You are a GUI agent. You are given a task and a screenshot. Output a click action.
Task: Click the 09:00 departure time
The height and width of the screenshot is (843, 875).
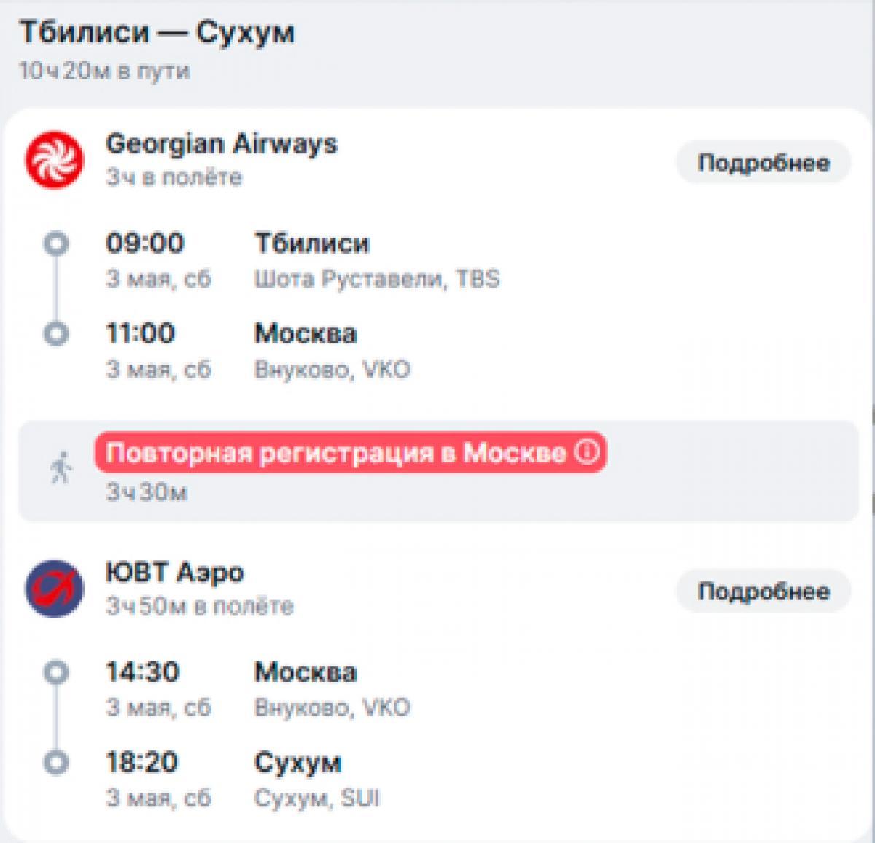(x=145, y=243)
